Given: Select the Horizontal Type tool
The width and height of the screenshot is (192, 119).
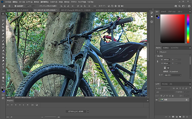Looking at the screenshot, I should 3,67.
